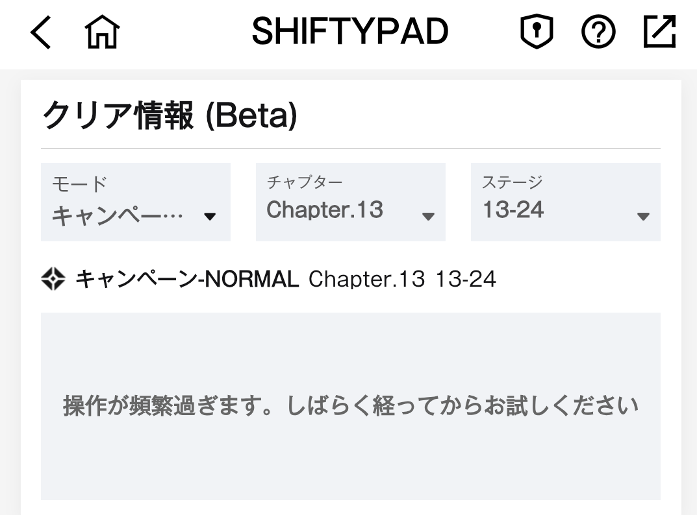Open help via the question mark icon
This screenshot has width=697, height=515.
598,32
